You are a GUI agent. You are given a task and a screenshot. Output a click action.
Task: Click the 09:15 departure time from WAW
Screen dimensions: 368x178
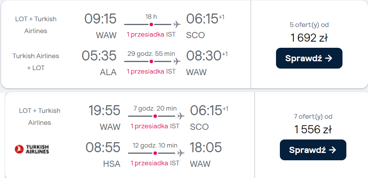pyautogui.click(x=101, y=19)
